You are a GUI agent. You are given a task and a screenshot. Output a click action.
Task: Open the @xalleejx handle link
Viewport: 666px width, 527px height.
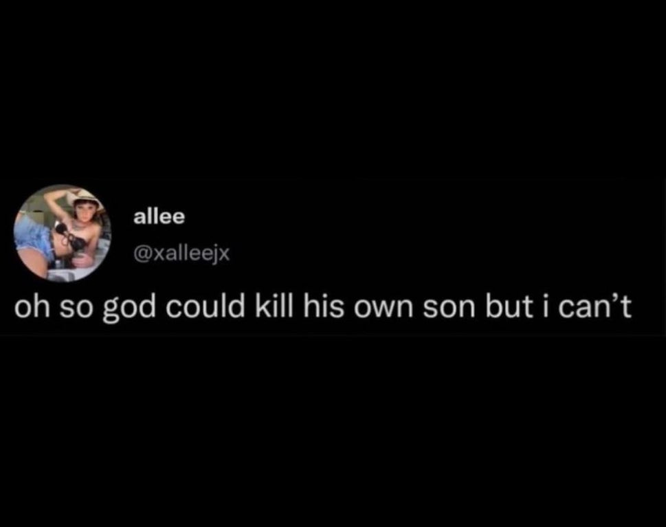click(x=181, y=254)
